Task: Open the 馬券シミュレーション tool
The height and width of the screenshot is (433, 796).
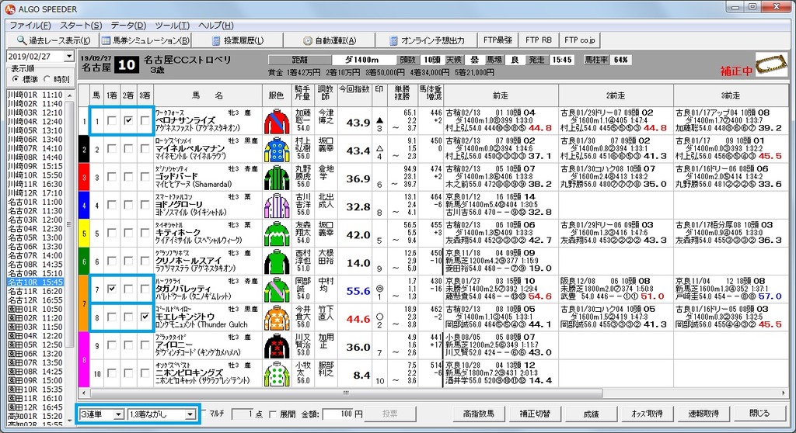Action: coord(145,40)
